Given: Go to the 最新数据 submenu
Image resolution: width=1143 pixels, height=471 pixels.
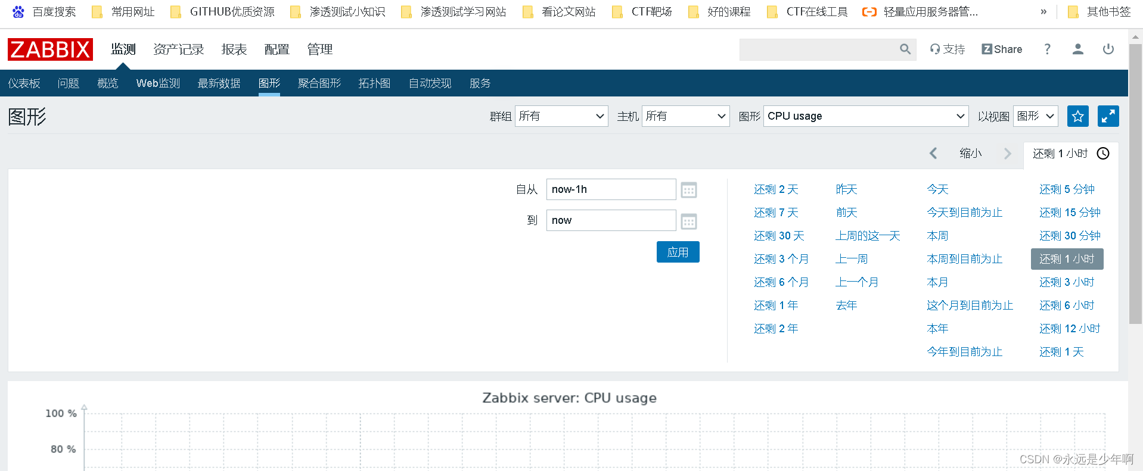Looking at the screenshot, I should click(219, 83).
